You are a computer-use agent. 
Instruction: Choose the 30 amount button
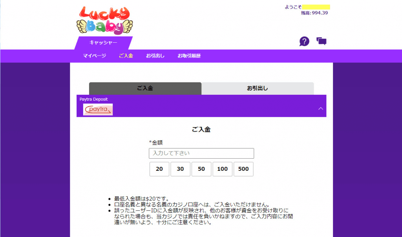point(180,169)
